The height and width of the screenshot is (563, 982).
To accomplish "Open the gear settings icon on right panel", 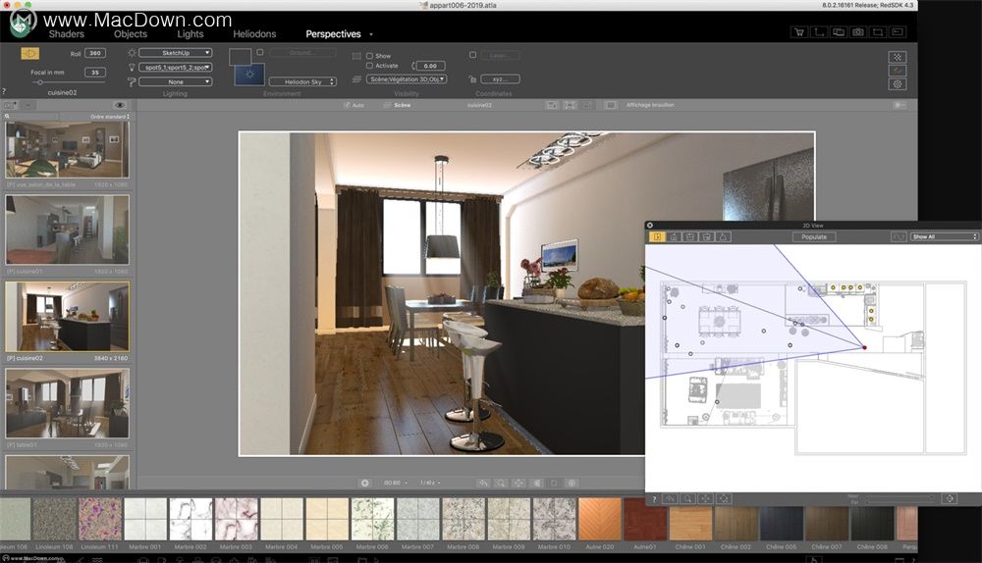I will coord(898,83).
